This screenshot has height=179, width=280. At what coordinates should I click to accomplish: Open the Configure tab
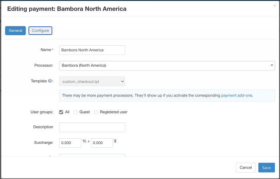(x=40, y=30)
